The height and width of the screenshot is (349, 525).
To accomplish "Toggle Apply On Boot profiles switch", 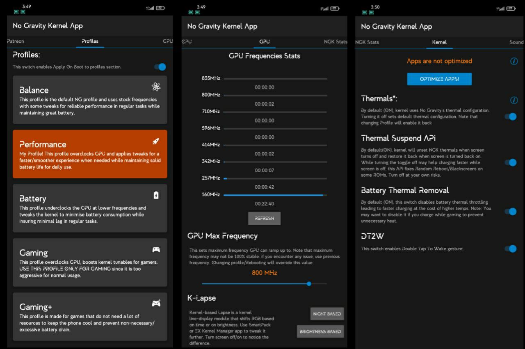I will pyautogui.click(x=160, y=67).
